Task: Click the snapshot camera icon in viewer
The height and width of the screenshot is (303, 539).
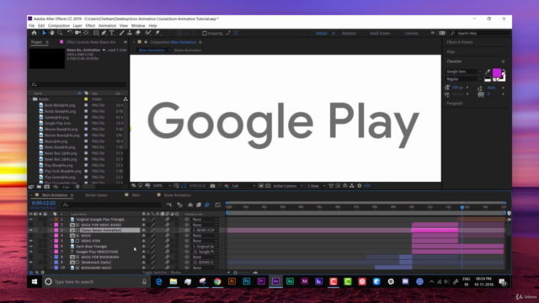Action: click(212, 186)
